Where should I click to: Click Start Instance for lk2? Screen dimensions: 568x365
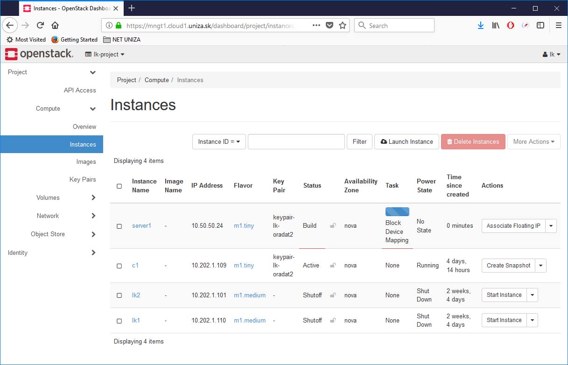click(504, 295)
